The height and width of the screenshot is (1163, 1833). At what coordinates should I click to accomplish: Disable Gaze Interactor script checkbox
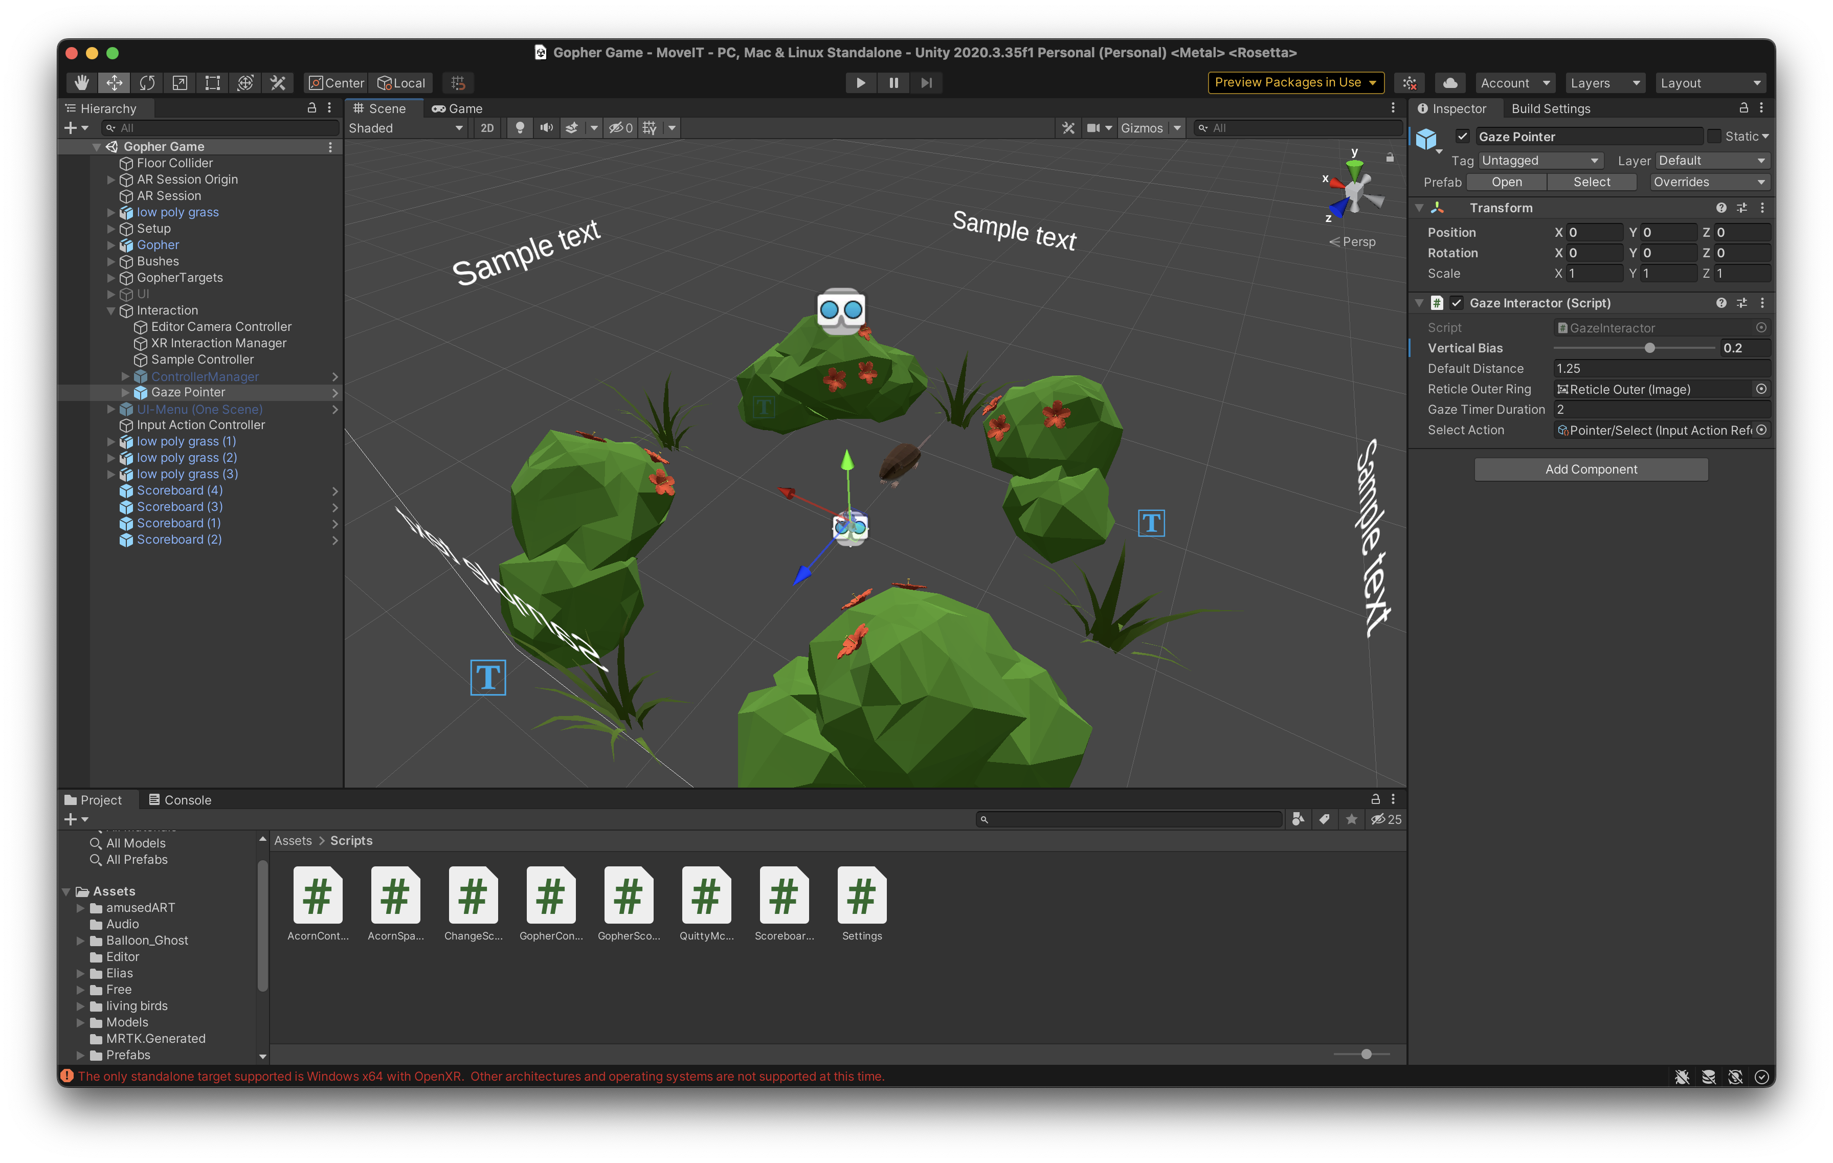[x=1456, y=303]
